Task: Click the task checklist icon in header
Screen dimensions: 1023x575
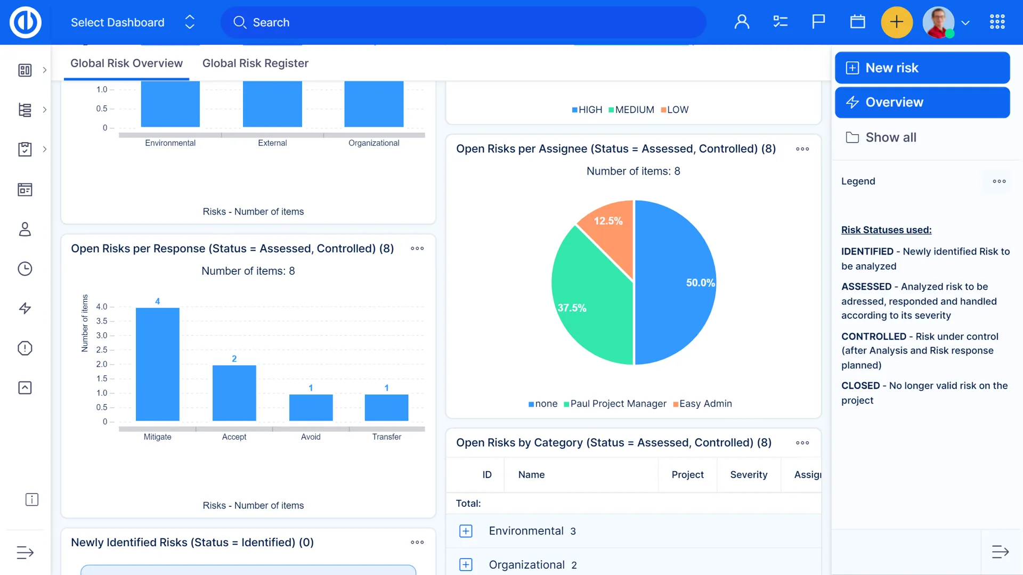Action: click(780, 22)
